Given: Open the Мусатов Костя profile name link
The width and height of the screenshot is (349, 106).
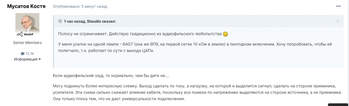Looking at the screenshot, I should coord(26,6).
